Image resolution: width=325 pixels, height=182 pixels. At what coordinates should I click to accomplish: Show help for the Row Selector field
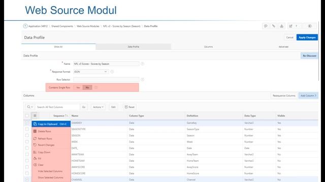coord(142,80)
